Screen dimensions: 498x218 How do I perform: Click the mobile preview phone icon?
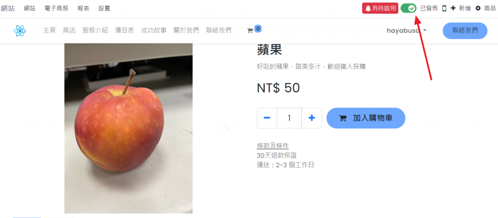point(444,9)
